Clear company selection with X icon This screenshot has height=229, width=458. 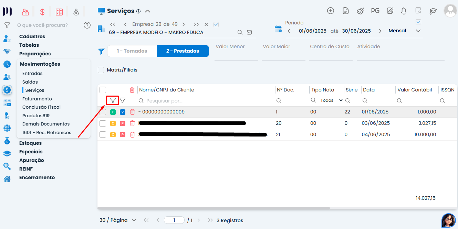(206, 24)
